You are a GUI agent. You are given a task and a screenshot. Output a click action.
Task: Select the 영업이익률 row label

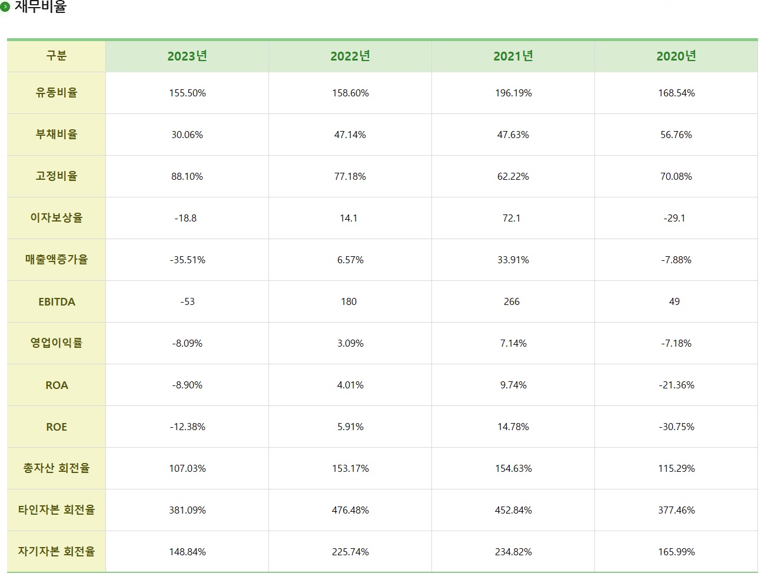click(57, 343)
